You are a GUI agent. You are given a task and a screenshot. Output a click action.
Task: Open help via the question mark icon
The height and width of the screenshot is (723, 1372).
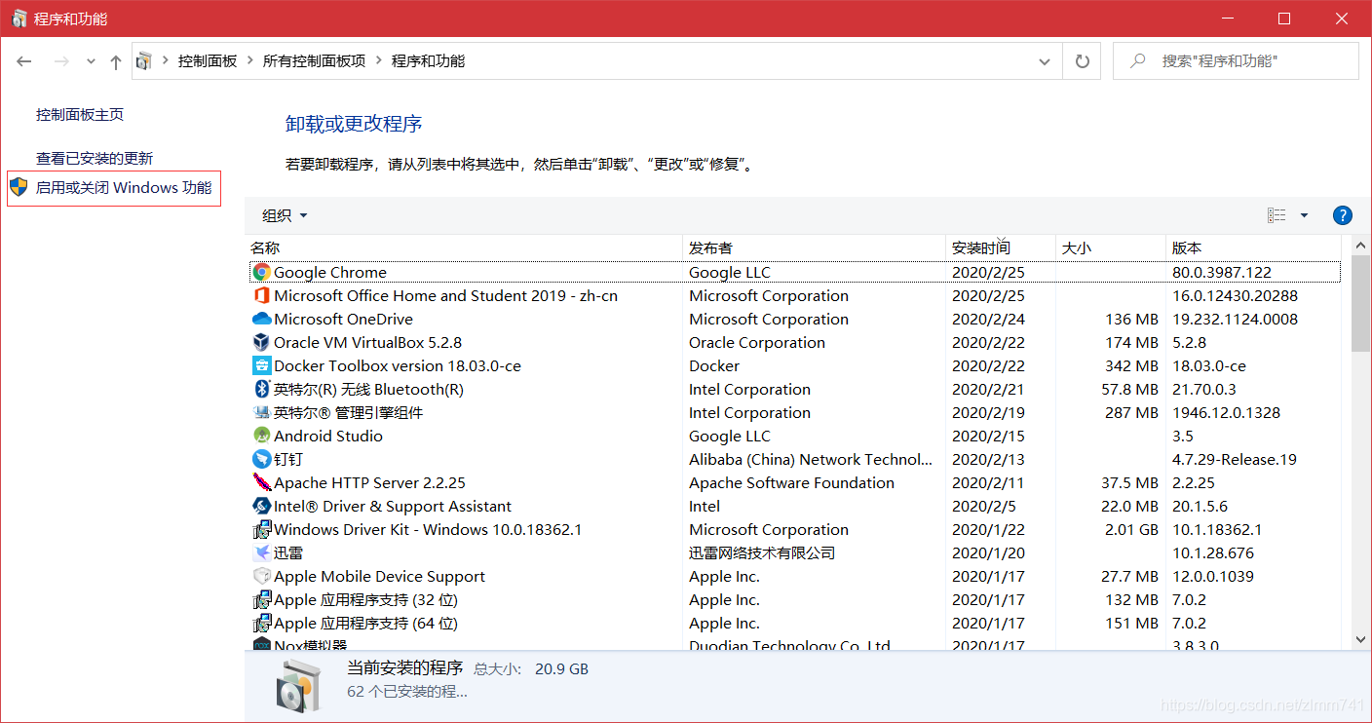click(x=1342, y=215)
